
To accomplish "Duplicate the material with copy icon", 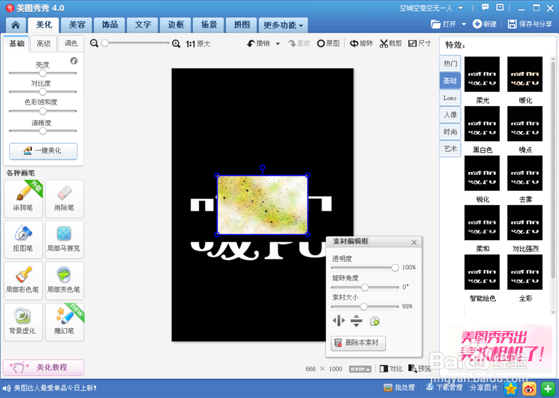I will [375, 321].
